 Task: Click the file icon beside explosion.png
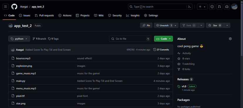coord(13,66)
